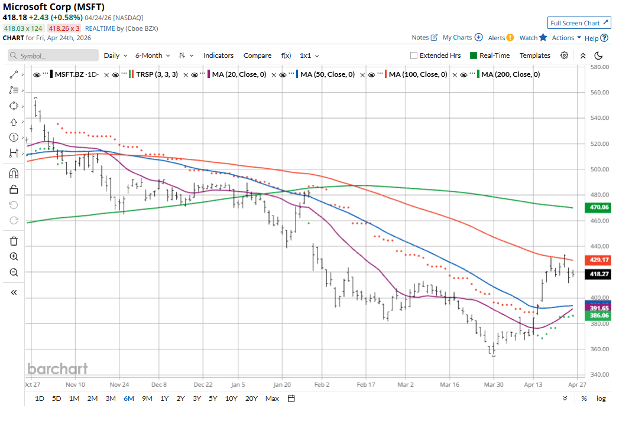This screenshot has height=428, width=632.
Task: Open the Actions dropdown menu
Action: click(566, 38)
